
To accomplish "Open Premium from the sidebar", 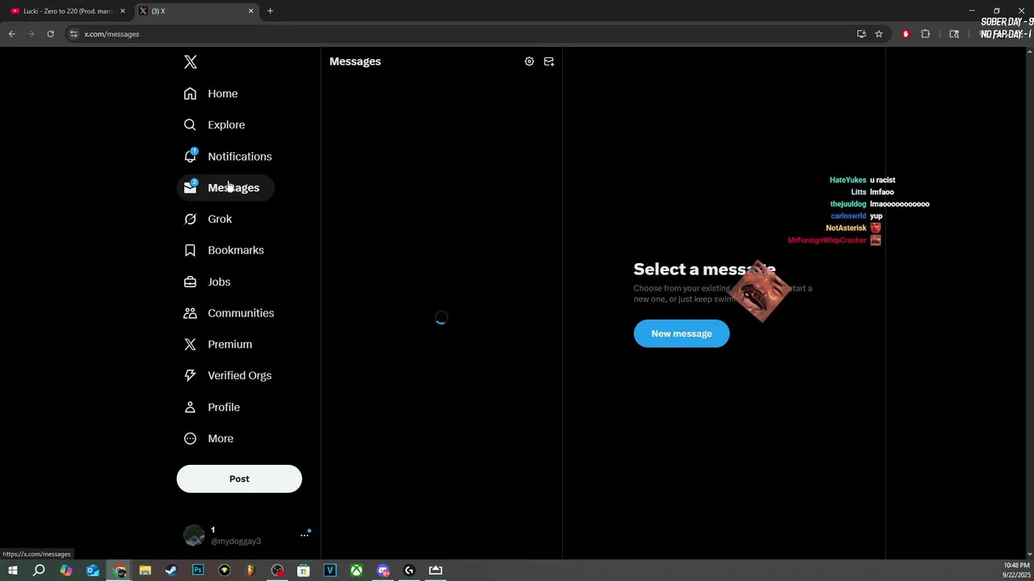I will [x=218, y=345].
